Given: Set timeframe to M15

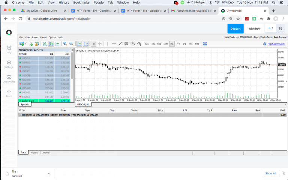Looking at the screenshot, I should coord(159,44).
